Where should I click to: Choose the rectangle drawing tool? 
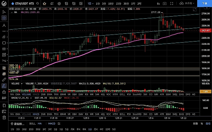[x=4, y=43]
